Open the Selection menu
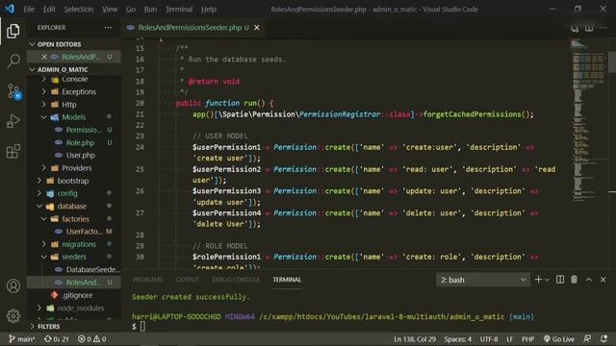The image size is (616, 346). coord(79,9)
